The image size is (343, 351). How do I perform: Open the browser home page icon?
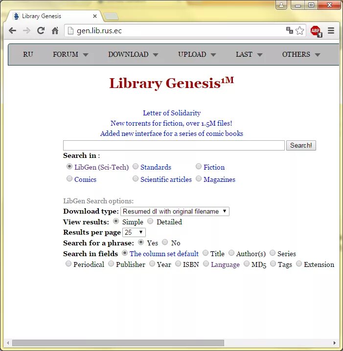55,30
